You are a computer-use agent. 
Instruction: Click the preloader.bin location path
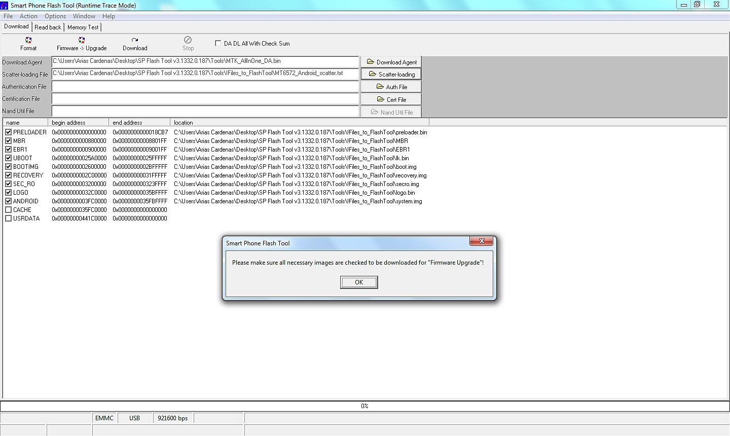click(x=300, y=132)
